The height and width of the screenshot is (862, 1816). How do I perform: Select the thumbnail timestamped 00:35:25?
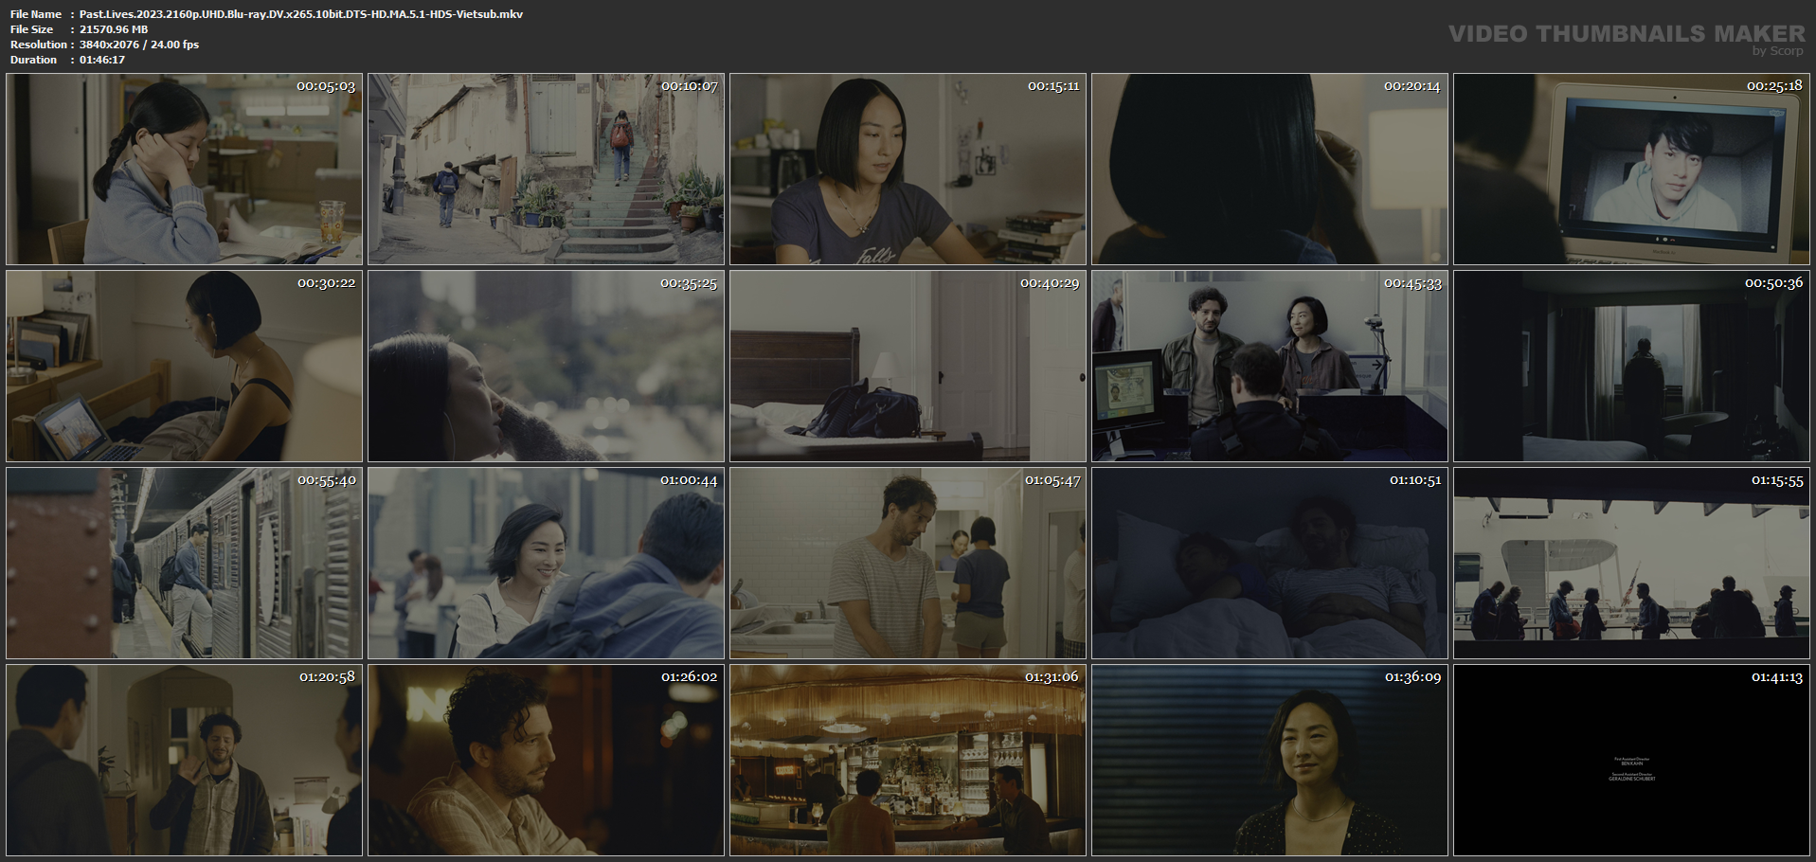pyautogui.click(x=547, y=367)
